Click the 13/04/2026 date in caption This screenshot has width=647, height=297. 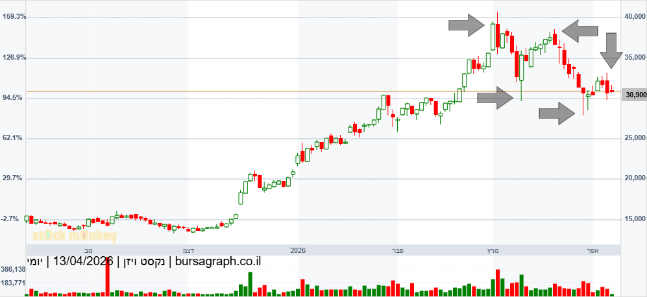coord(84,261)
